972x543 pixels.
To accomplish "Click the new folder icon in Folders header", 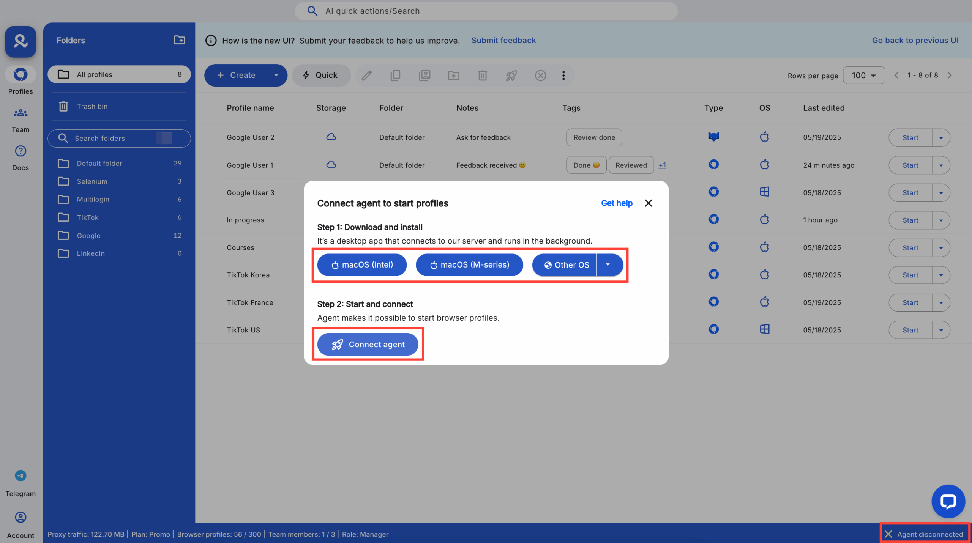I will (179, 40).
